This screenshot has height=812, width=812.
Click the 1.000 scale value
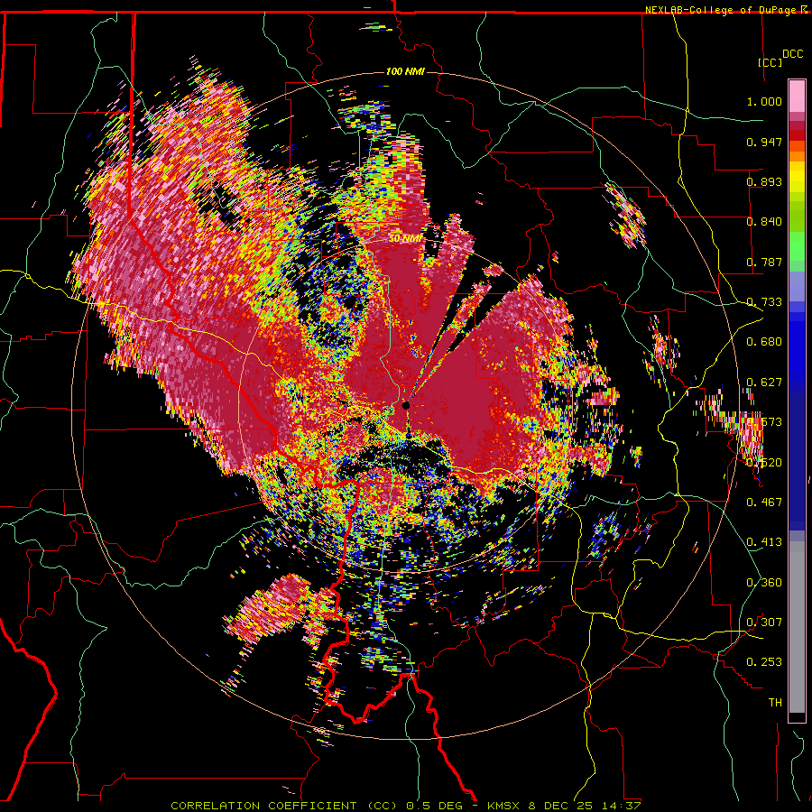[x=764, y=101]
